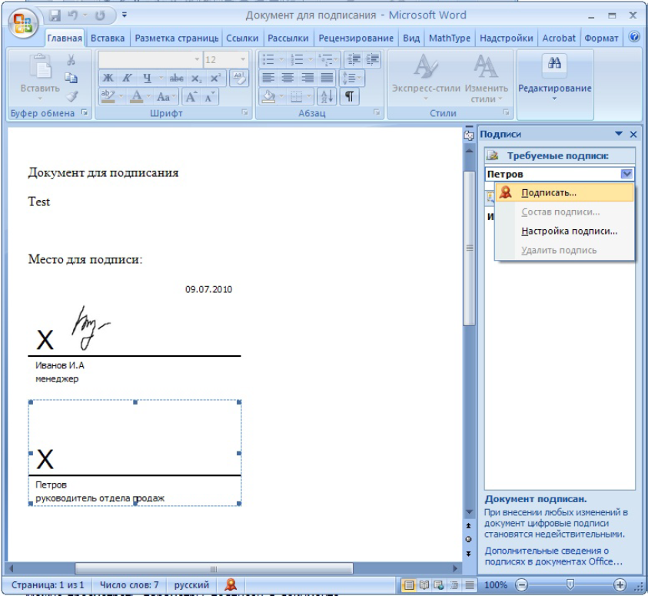Align text right
Image resolution: width=648 pixels, height=596 pixels.
[x=307, y=78]
